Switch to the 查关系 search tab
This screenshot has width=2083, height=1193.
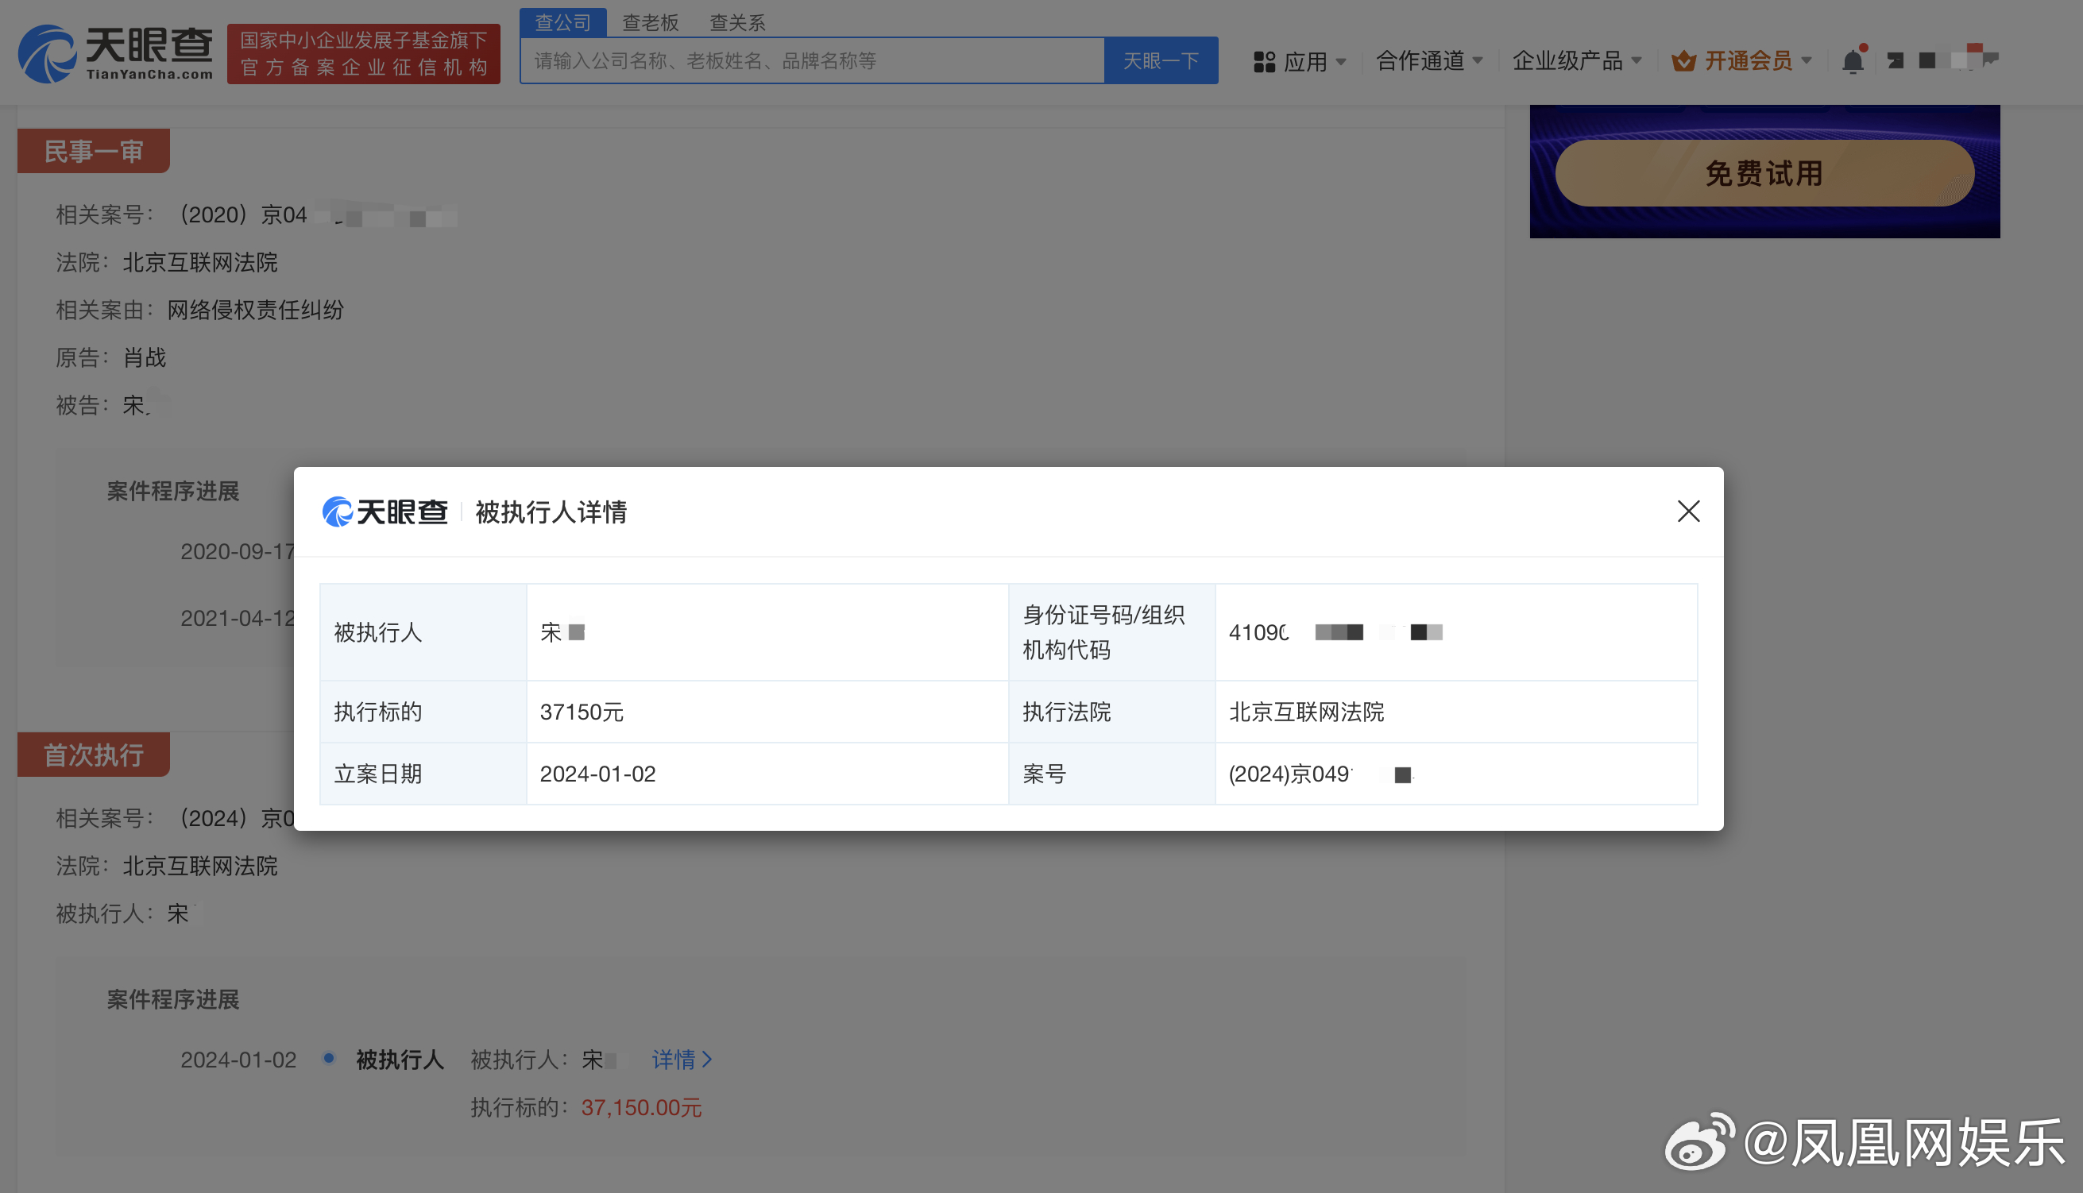736,22
